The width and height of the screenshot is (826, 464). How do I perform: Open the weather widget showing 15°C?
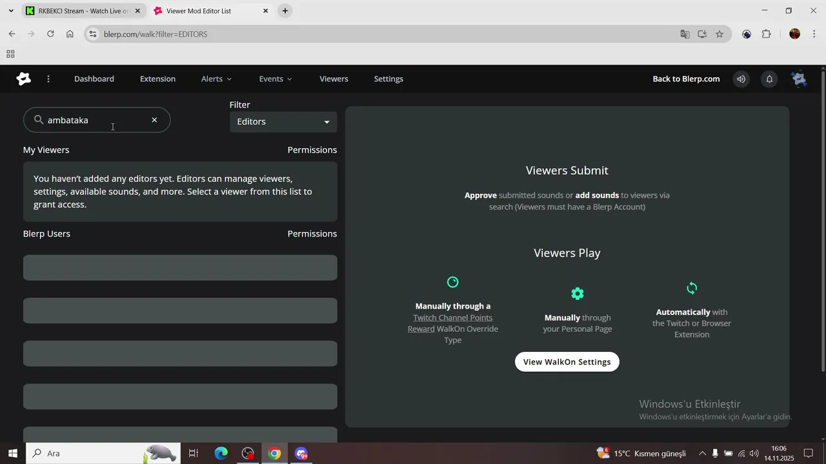coord(641,453)
